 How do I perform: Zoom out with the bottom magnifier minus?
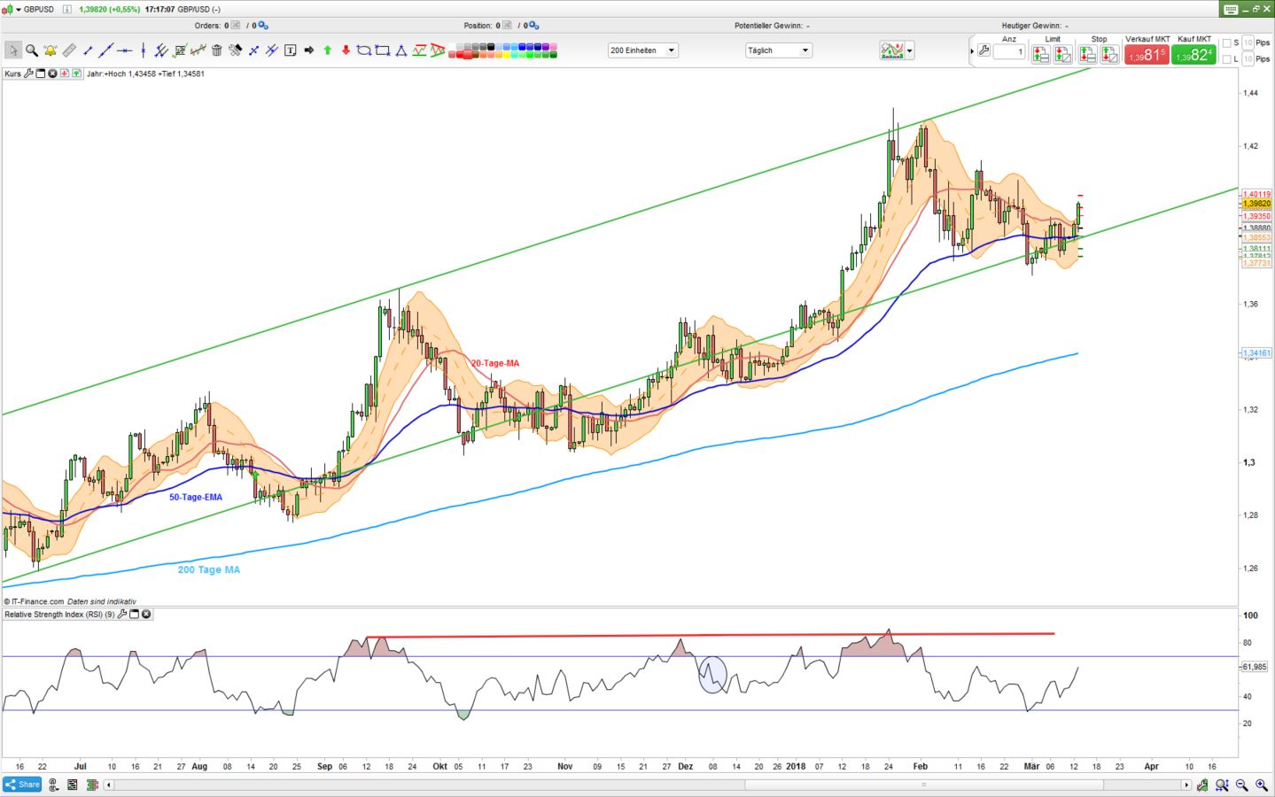(1242, 785)
